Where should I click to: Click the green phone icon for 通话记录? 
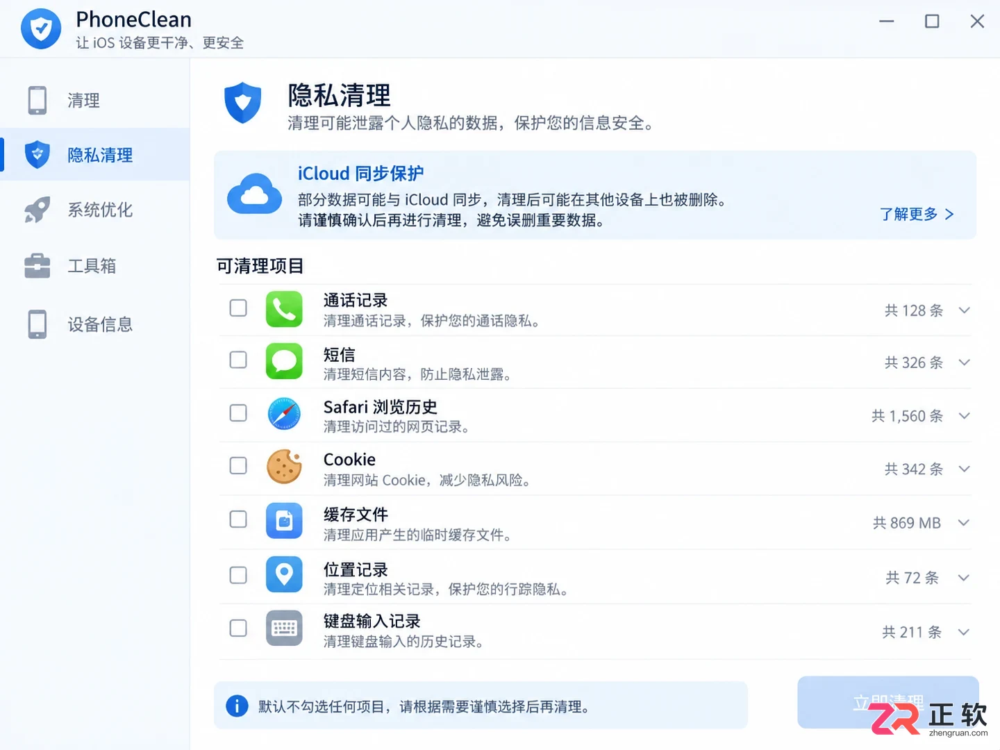[284, 309]
